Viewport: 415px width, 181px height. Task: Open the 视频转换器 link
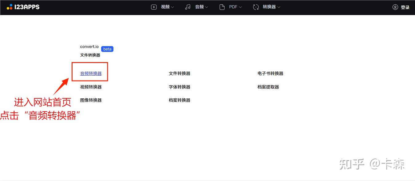click(91, 87)
